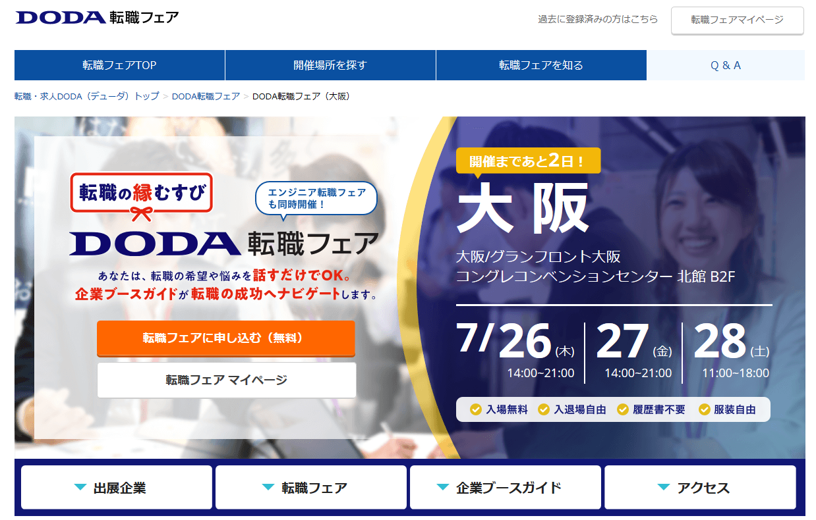Click checkmark icon beside 履歴書不要
Screen dimensions: 816x520
click(623, 409)
